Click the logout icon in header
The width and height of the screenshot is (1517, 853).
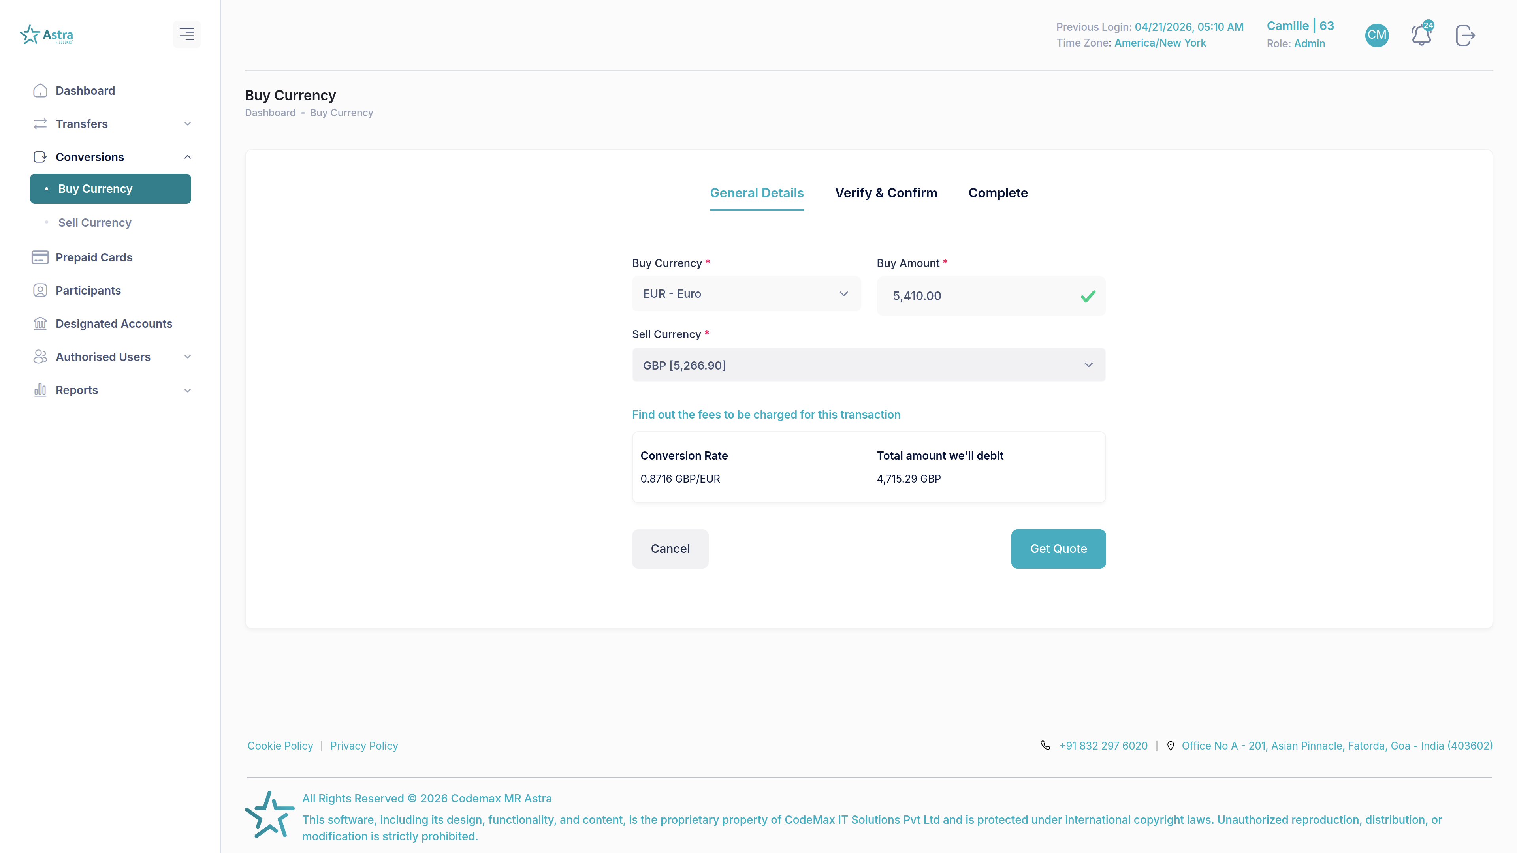(1465, 35)
